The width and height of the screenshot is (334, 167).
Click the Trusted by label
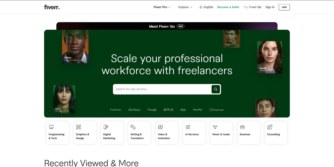coord(116,110)
